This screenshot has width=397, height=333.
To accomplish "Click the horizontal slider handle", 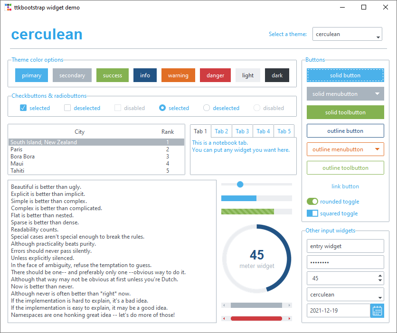I will 240,184.
